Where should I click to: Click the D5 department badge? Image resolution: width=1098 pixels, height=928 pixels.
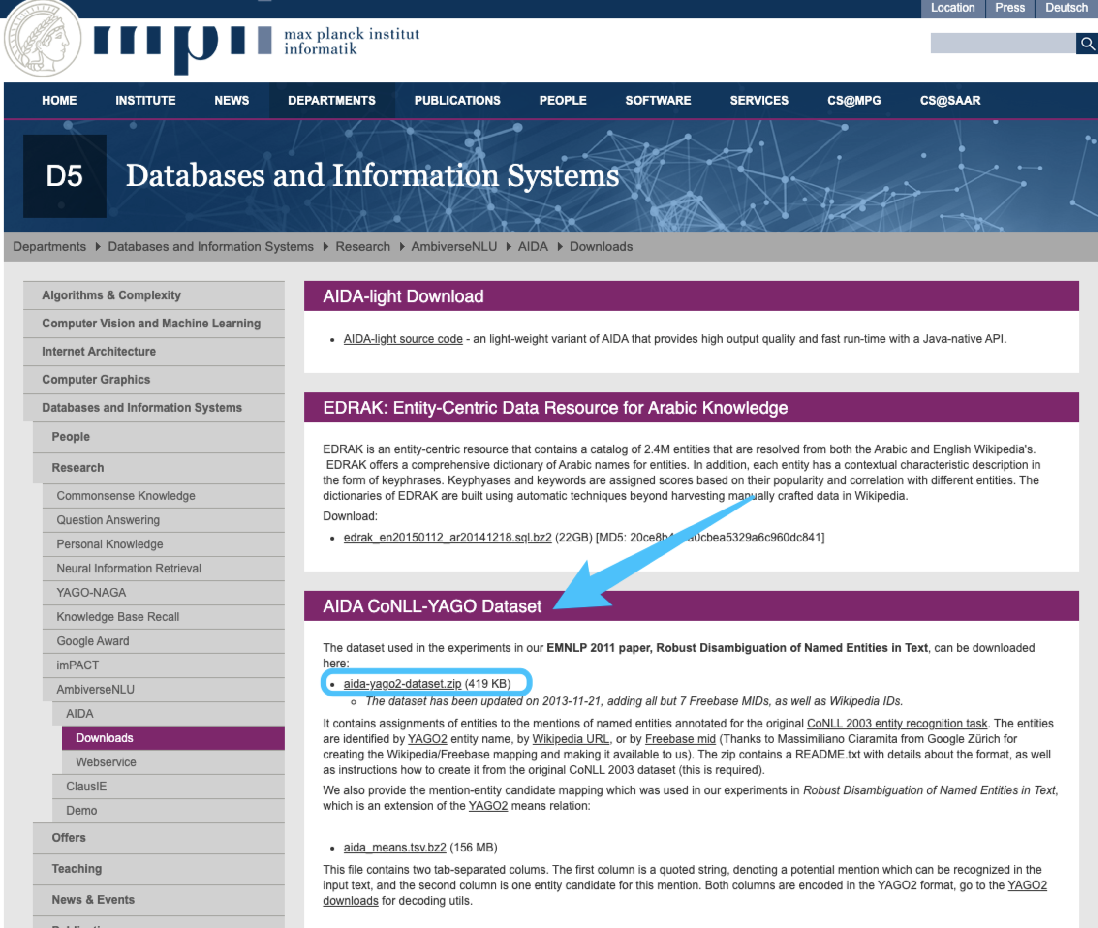(64, 176)
